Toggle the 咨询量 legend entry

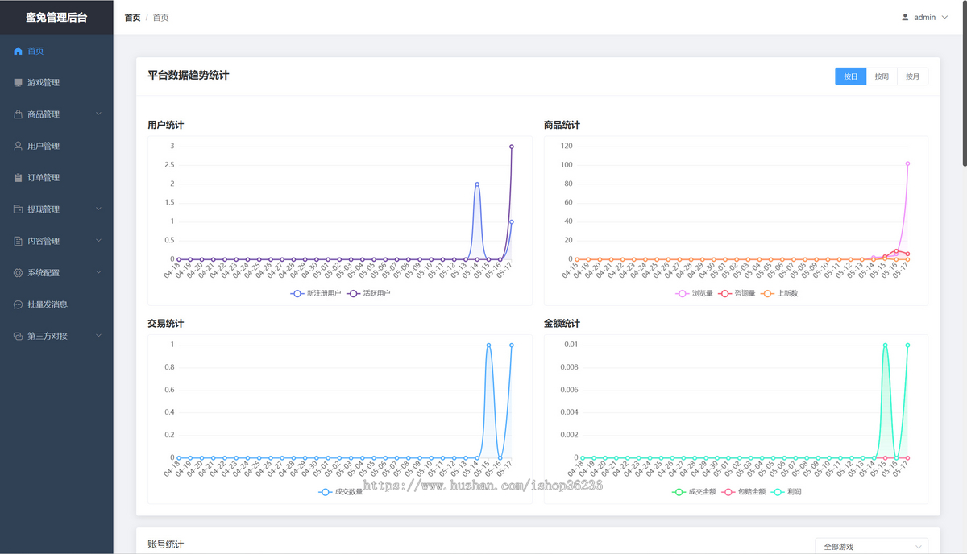click(x=737, y=293)
